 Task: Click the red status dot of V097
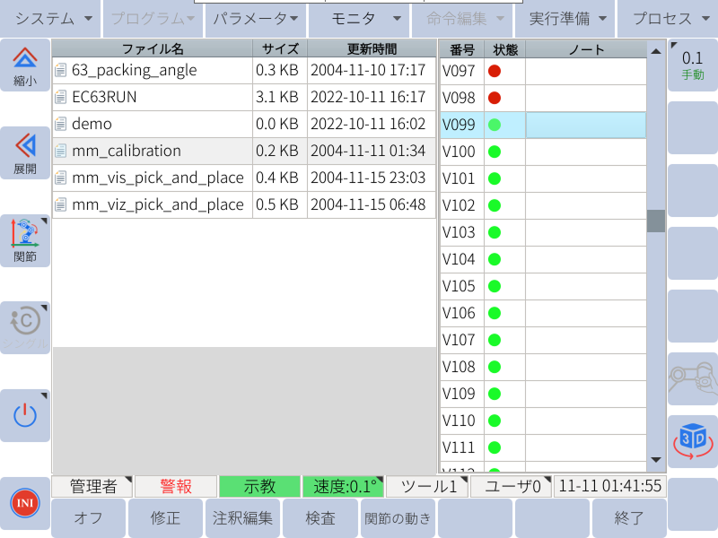[495, 71]
